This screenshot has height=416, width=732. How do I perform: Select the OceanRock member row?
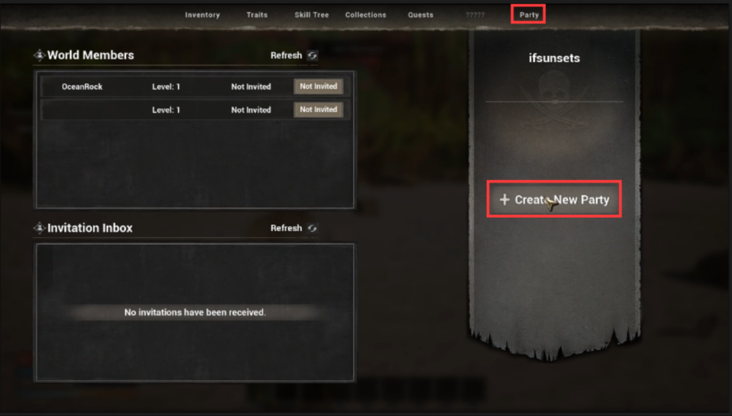point(195,87)
